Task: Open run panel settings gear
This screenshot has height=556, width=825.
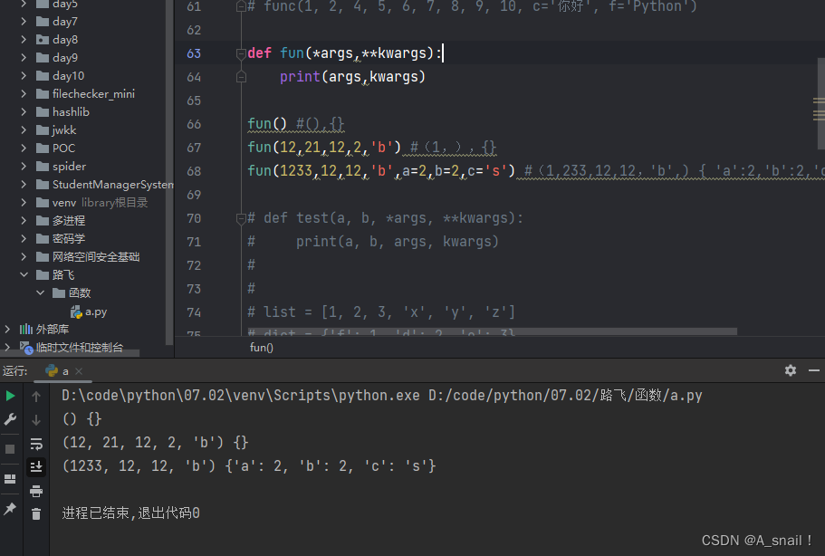Action: tap(790, 370)
